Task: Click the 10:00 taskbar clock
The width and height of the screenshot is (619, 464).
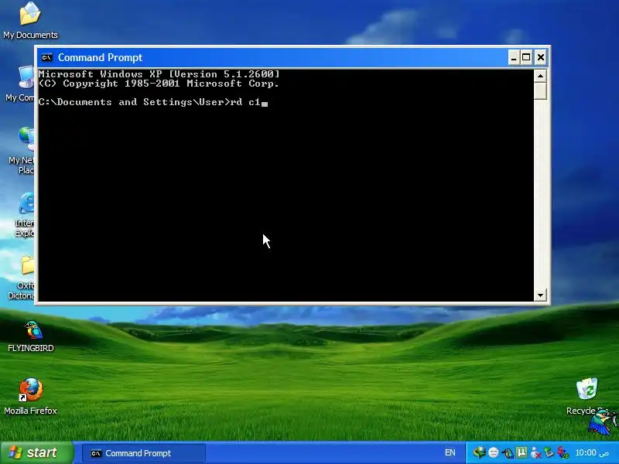Action: (x=591, y=452)
